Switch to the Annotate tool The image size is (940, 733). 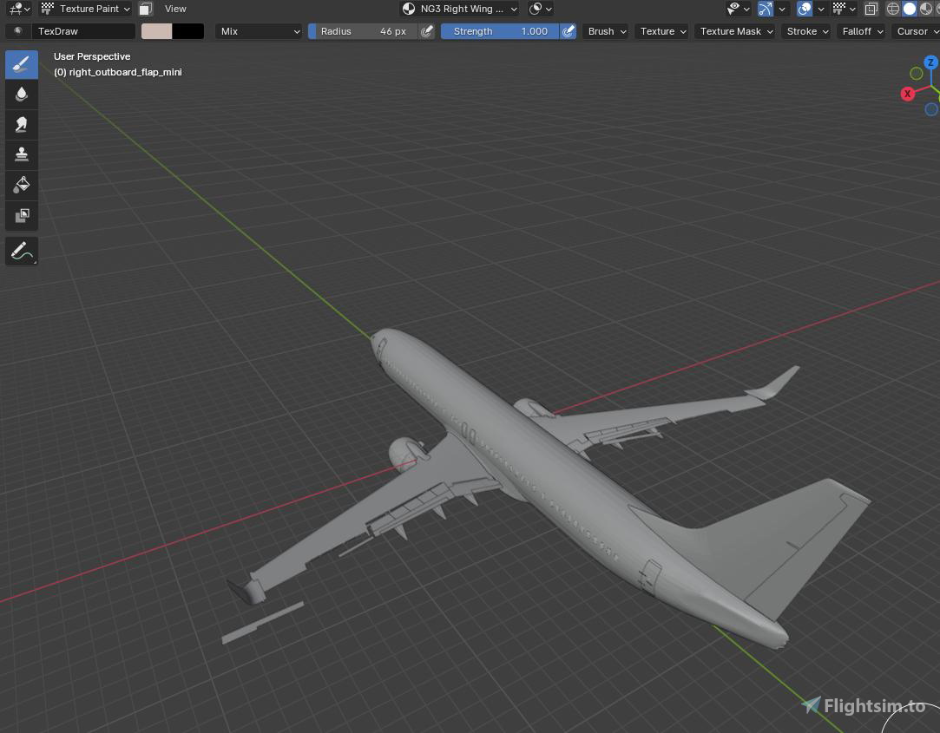pyautogui.click(x=21, y=251)
